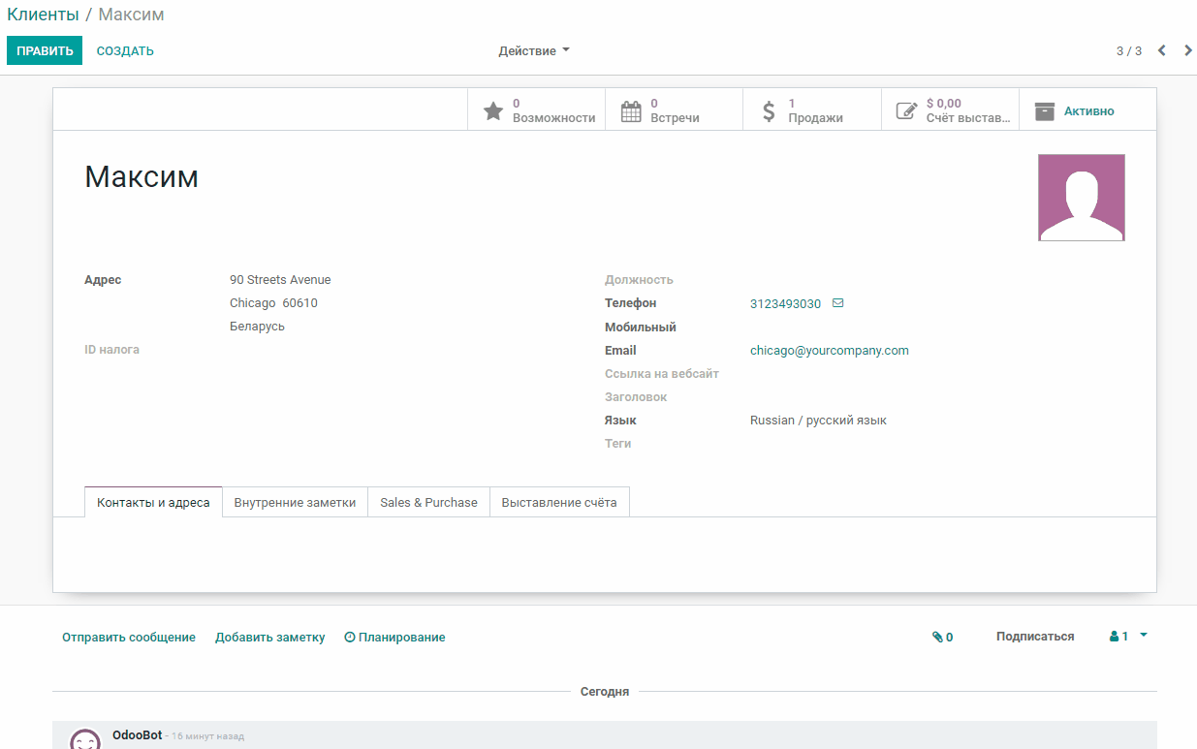The width and height of the screenshot is (1197, 749).
Task: Click the envelope icon next to phone number
Action: coord(837,302)
